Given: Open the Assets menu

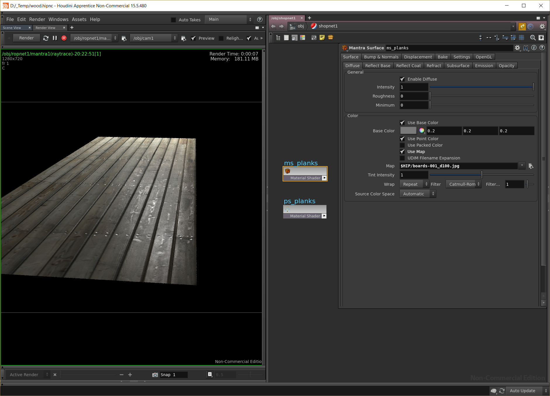Looking at the screenshot, I should point(79,20).
